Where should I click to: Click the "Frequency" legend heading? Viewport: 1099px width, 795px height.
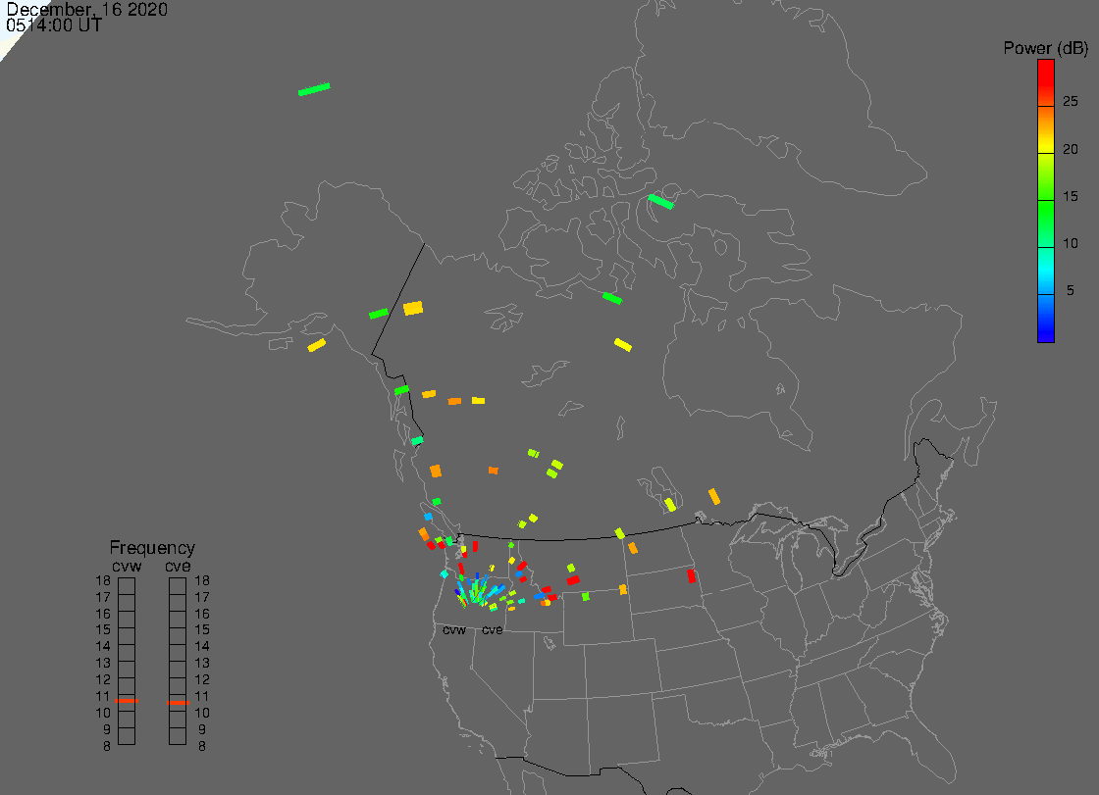coord(152,548)
